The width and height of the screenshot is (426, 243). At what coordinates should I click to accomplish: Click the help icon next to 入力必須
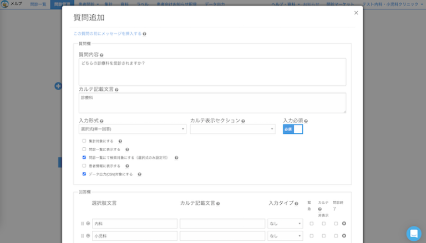pyautogui.click(x=306, y=121)
